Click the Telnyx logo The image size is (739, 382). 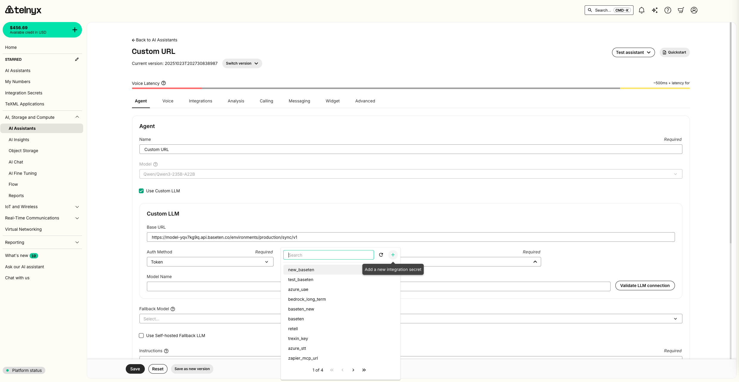click(x=23, y=10)
